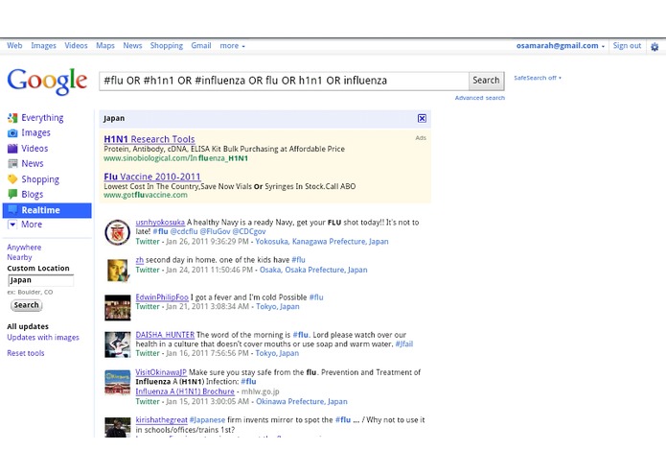Screen dimensions: 666x474
Task: Open Images in the top navigation bar
Action: click(43, 45)
